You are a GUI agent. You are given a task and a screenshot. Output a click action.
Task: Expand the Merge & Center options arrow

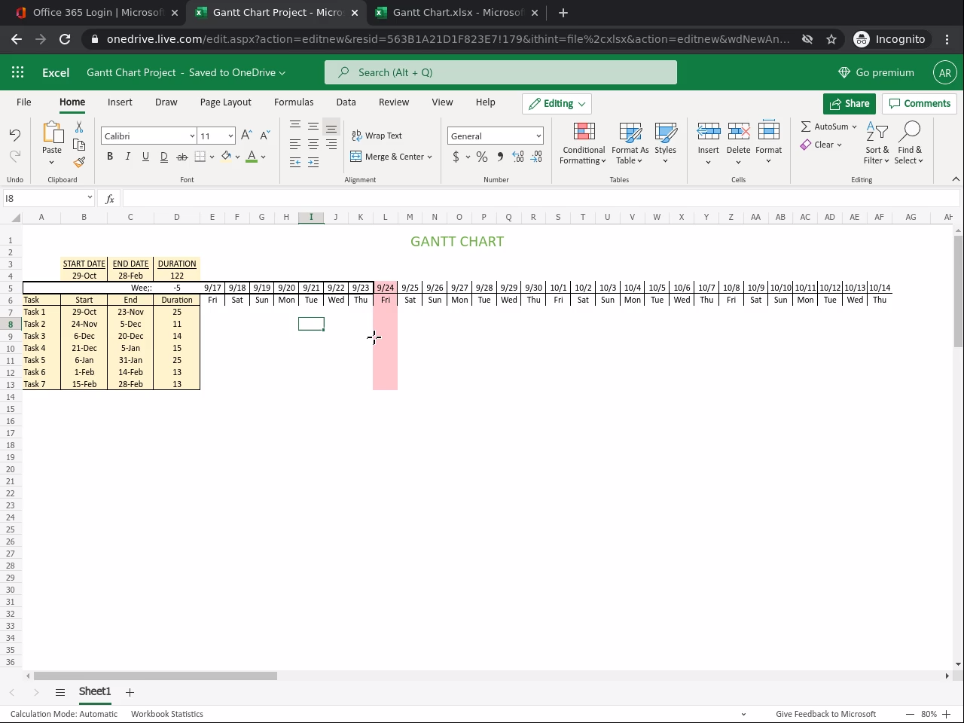[430, 157]
